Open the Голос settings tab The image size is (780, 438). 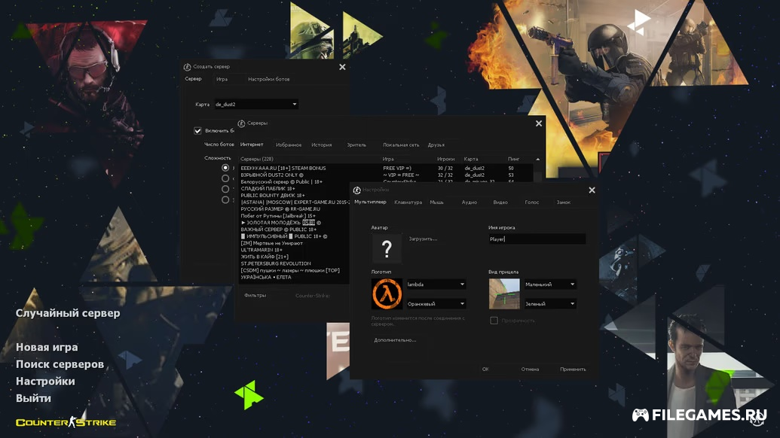coord(532,202)
